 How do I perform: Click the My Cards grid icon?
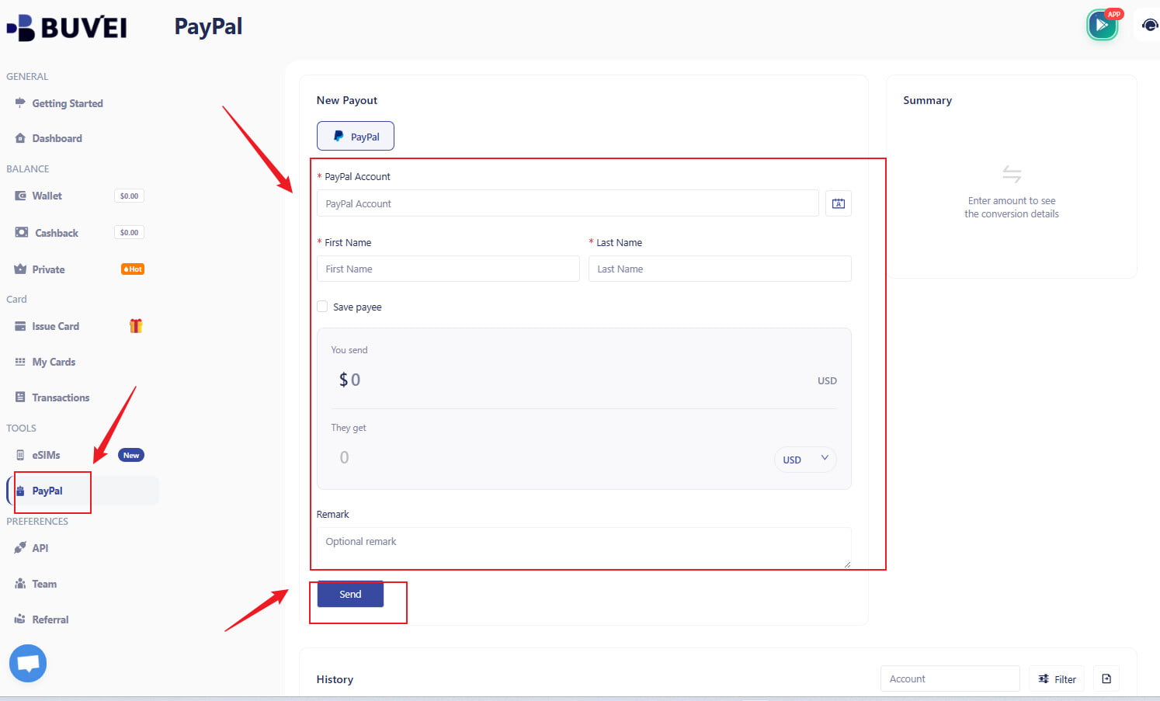point(20,362)
